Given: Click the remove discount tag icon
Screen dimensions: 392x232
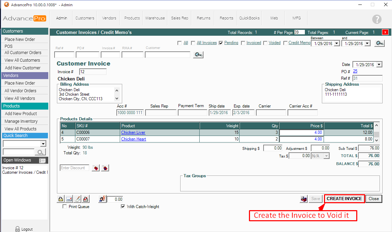Looking at the screenshot, I should point(105,168).
